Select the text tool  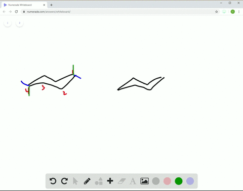tap(133, 181)
